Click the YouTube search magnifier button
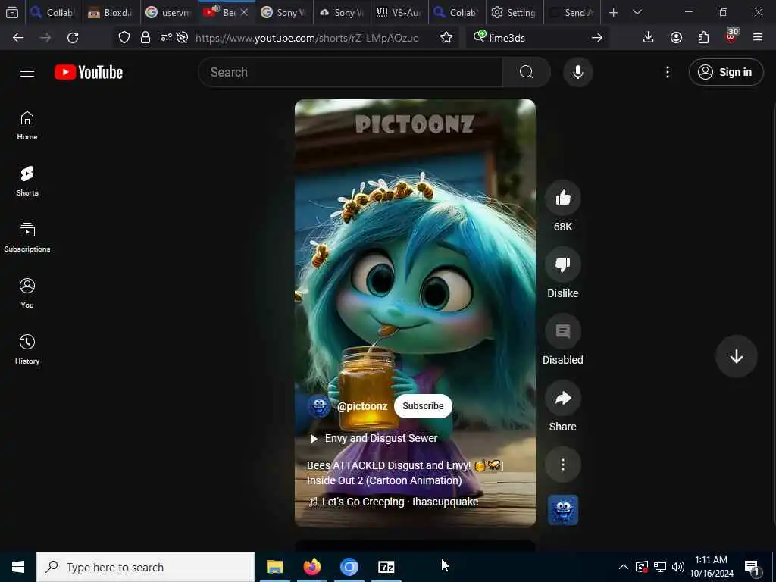Viewport: 776px width, 582px height. pyautogui.click(x=526, y=72)
